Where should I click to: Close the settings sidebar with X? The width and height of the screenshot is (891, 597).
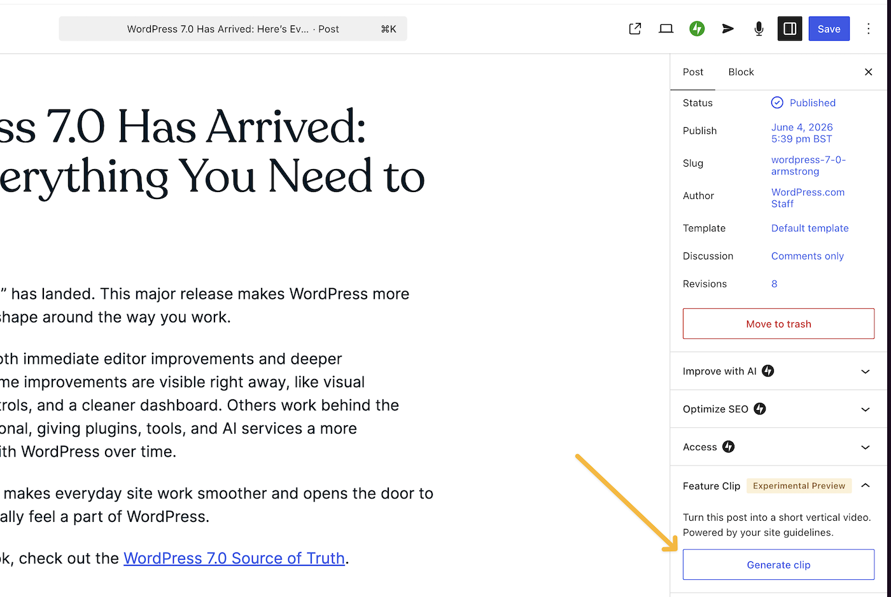click(868, 72)
